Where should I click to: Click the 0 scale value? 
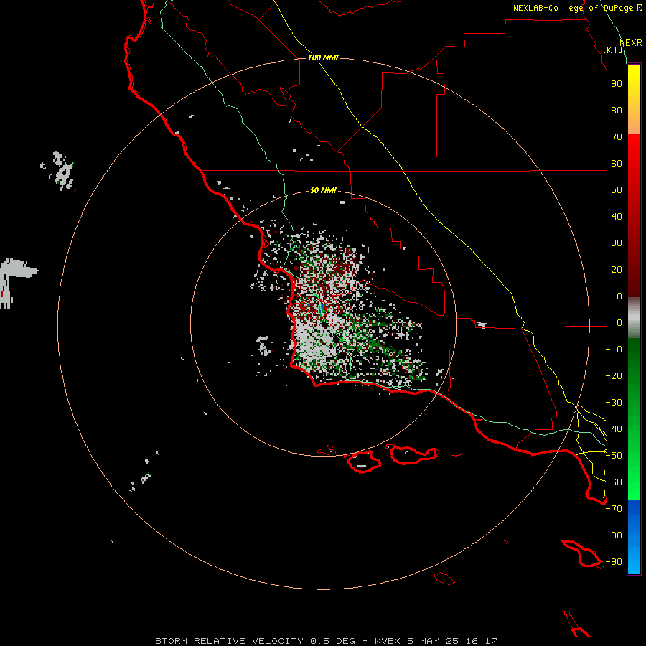tap(619, 323)
